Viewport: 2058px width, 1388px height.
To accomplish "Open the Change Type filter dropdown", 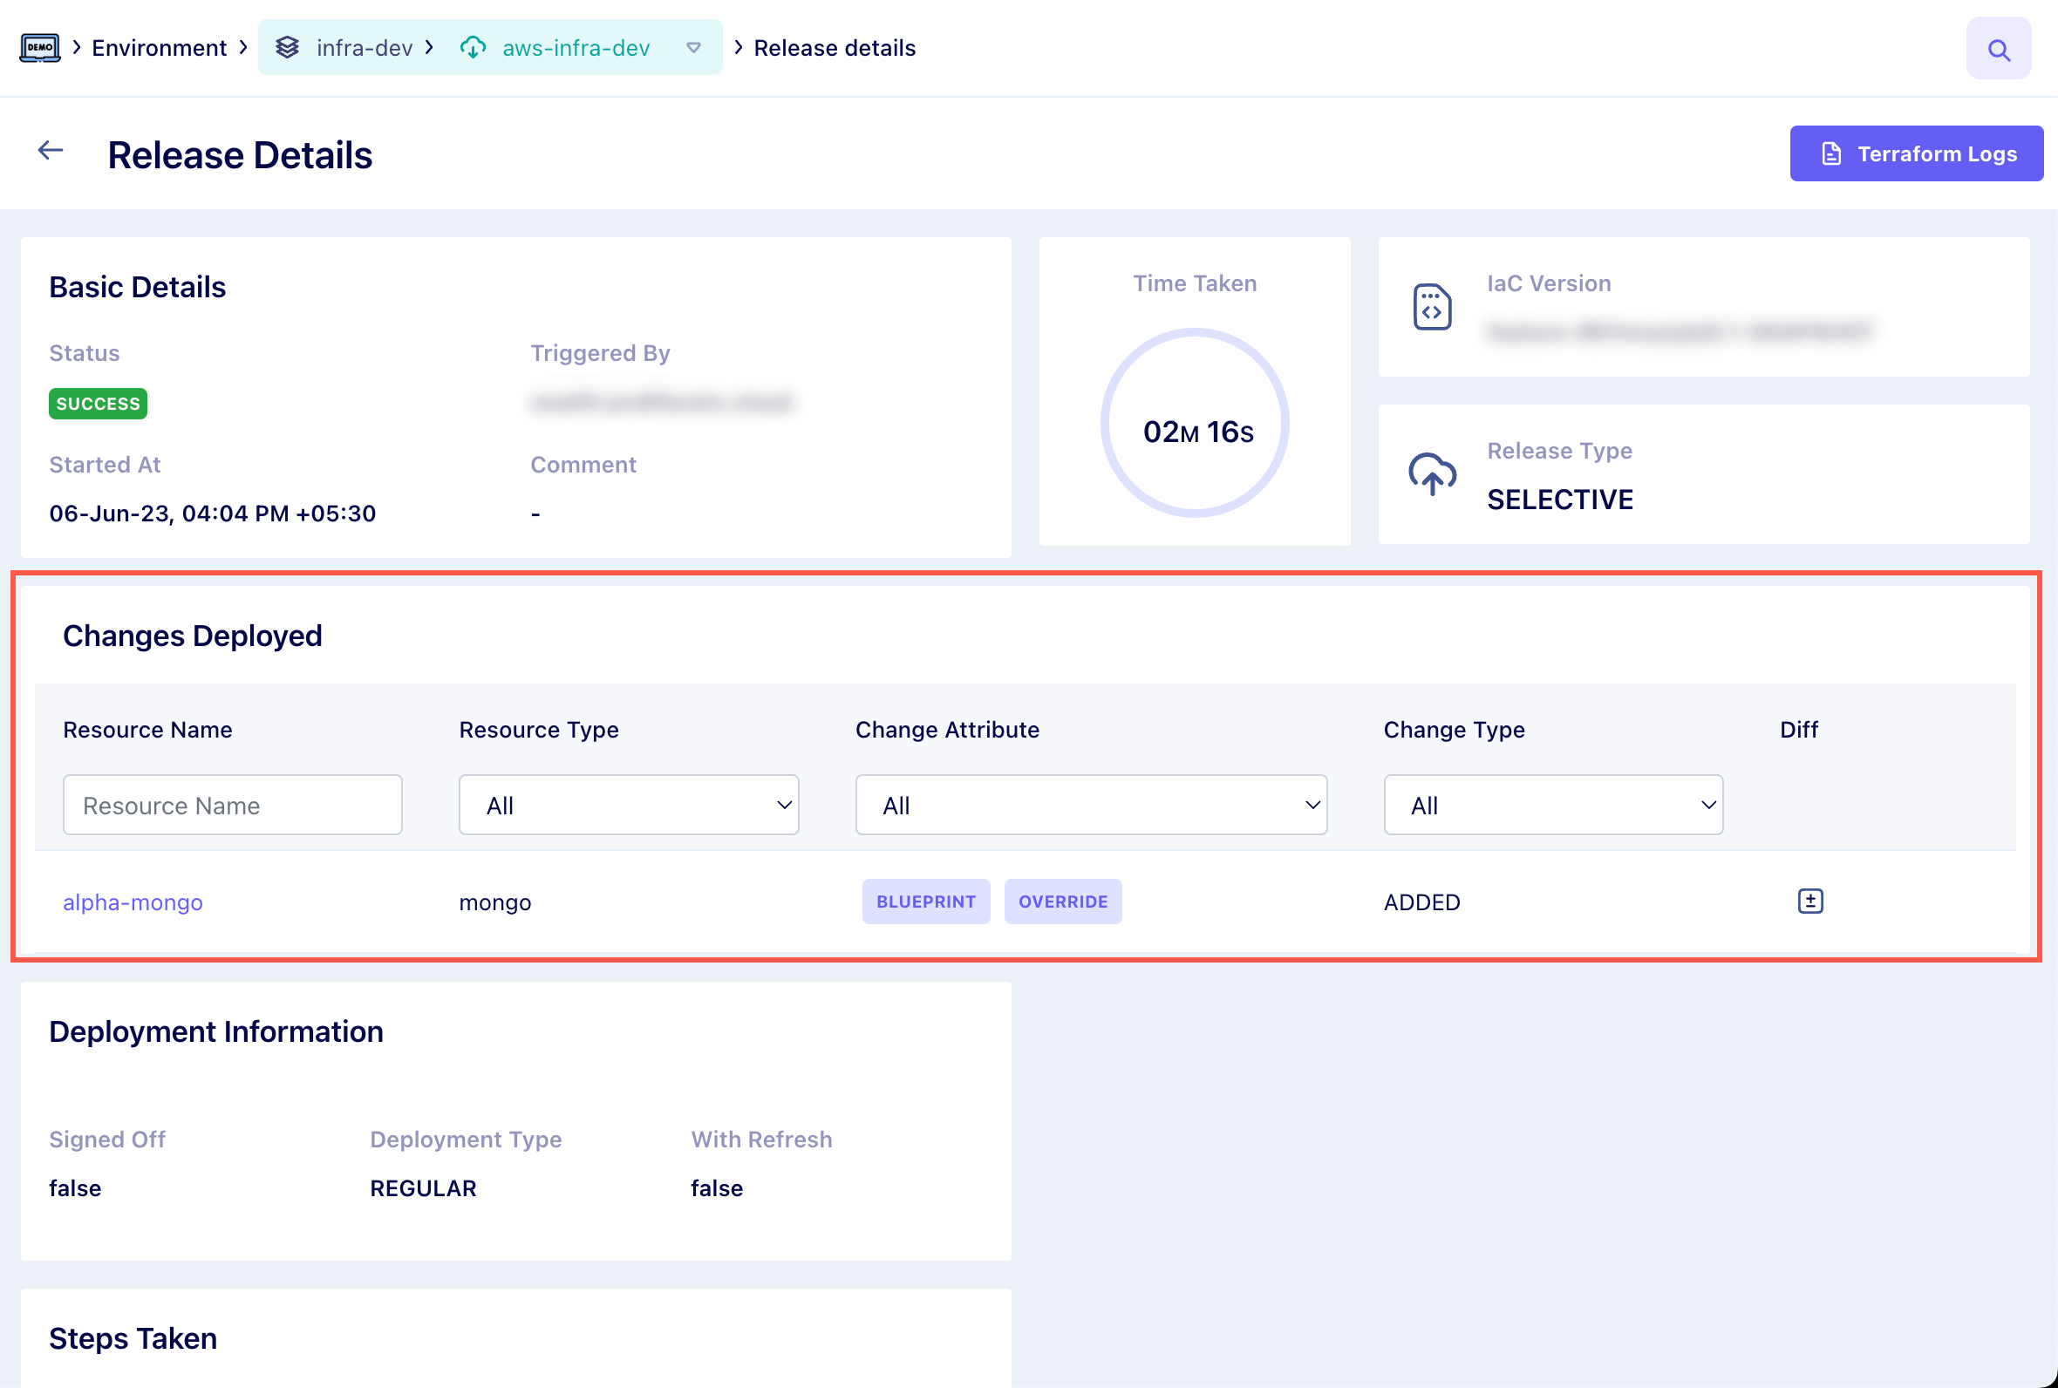I will click(1552, 805).
